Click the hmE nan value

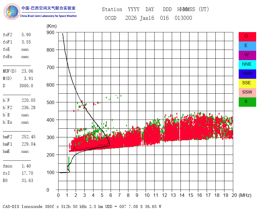click(x=25, y=152)
